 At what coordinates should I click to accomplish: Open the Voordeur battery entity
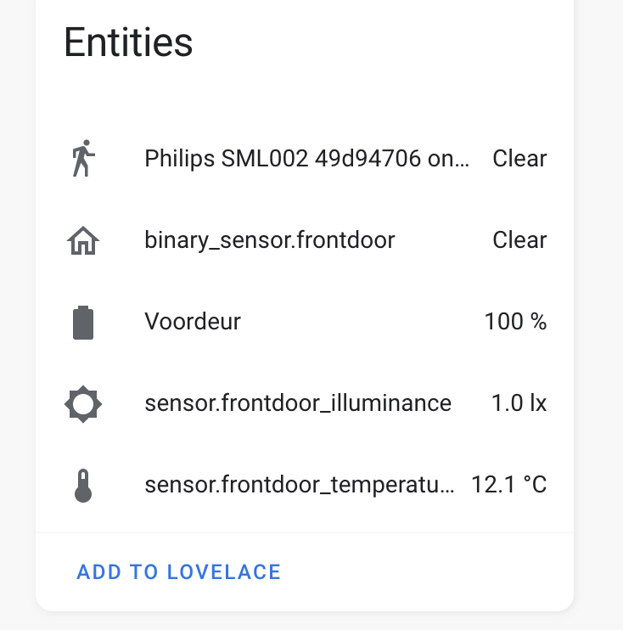[x=193, y=322]
